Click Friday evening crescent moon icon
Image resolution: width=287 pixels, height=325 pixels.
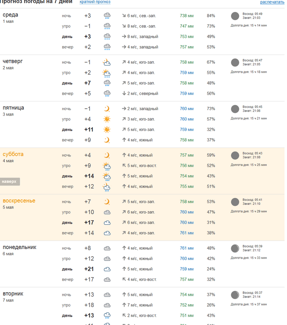107,140
